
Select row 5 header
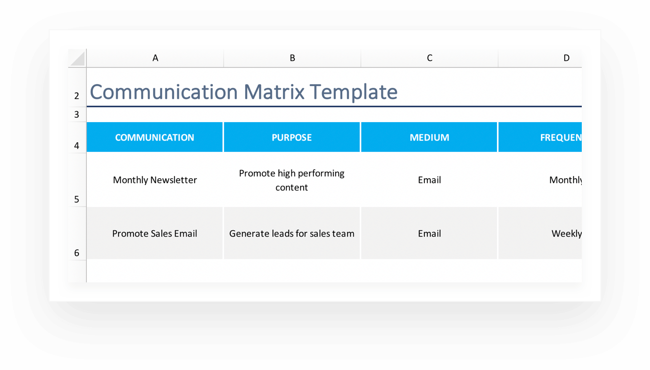tap(76, 200)
